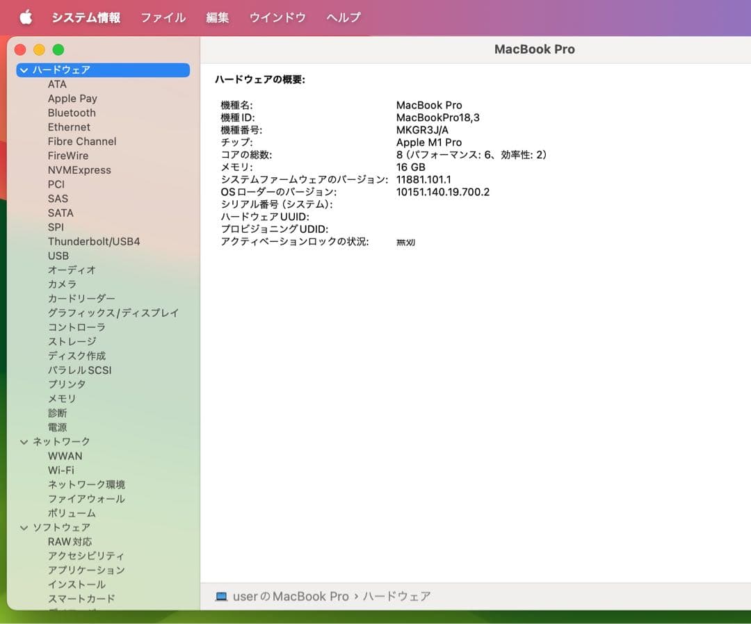
Task: Collapse the ソフトウェア section
Action: coord(24,527)
